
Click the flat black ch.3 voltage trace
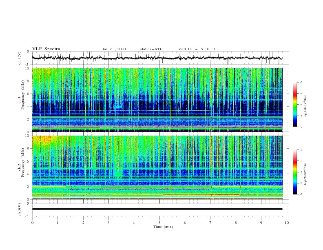coord(157,209)
